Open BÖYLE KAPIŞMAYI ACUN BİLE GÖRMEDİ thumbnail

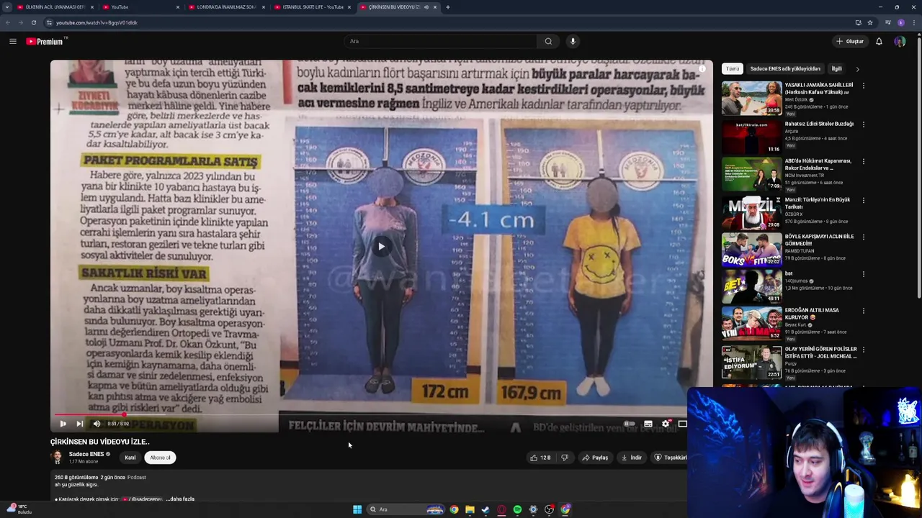pyautogui.click(x=751, y=250)
